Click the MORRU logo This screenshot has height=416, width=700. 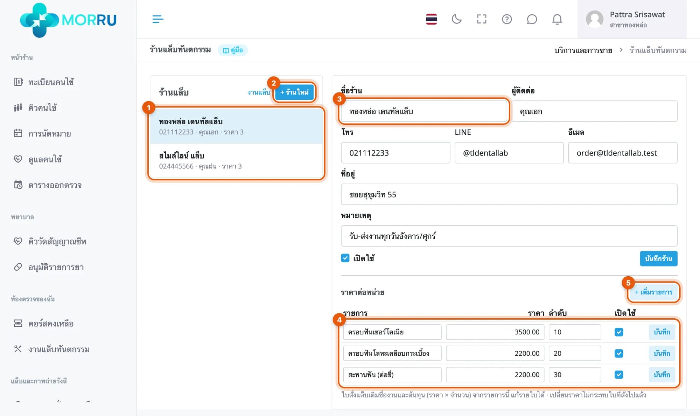(68, 20)
